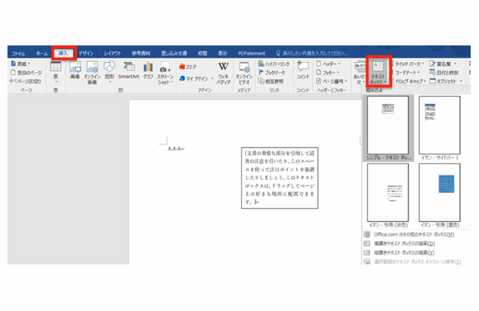479x311 pixels.
Task: Insert an オンラインビデオ online video
Action: pos(244,73)
